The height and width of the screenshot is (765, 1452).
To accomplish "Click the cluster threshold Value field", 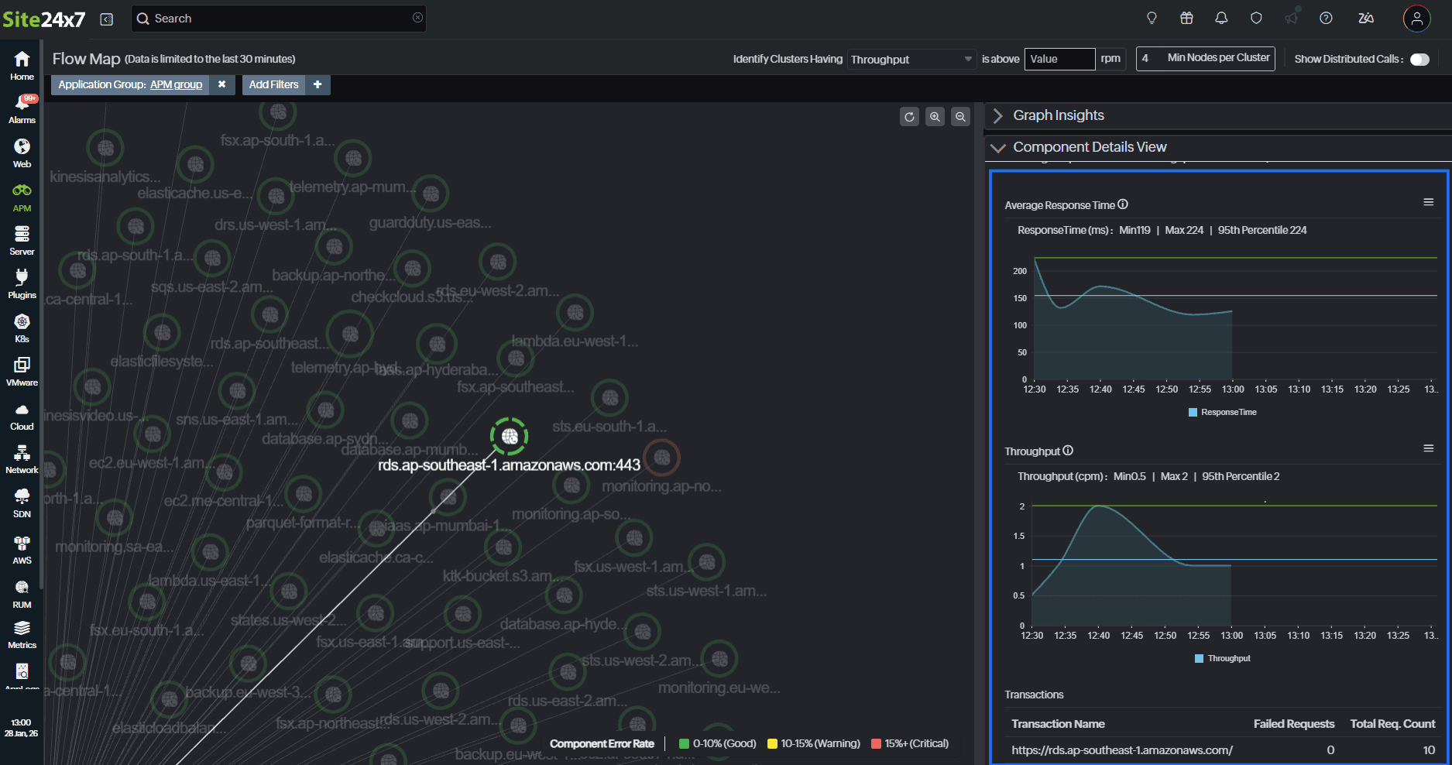I will pos(1059,60).
